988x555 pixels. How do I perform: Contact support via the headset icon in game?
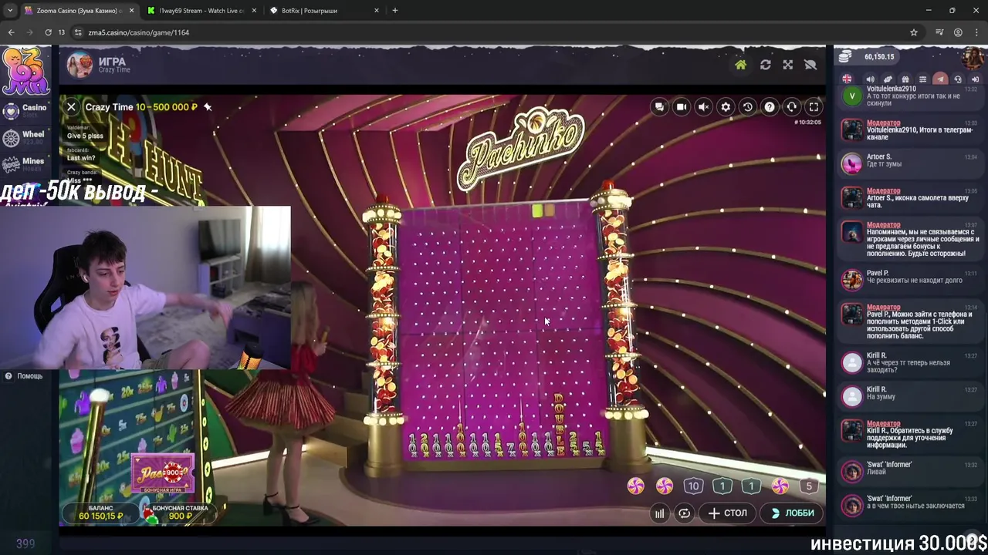point(792,107)
